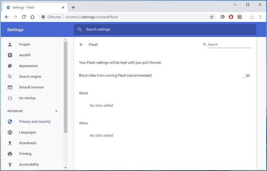Viewport: 267px width, 171px height.
Task: Click the Block section heading
Action: (x=83, y=93)
